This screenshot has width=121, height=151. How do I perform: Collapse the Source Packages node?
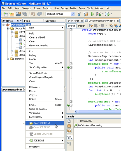(x=8, y=29)
